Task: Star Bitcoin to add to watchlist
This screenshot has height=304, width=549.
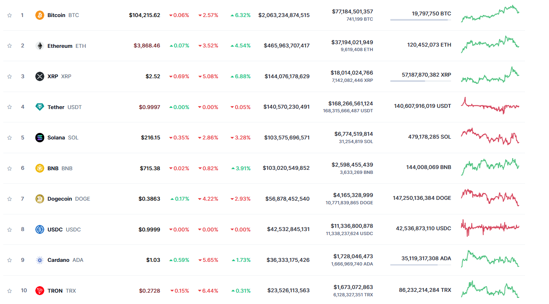Action: tap(9, 15)
